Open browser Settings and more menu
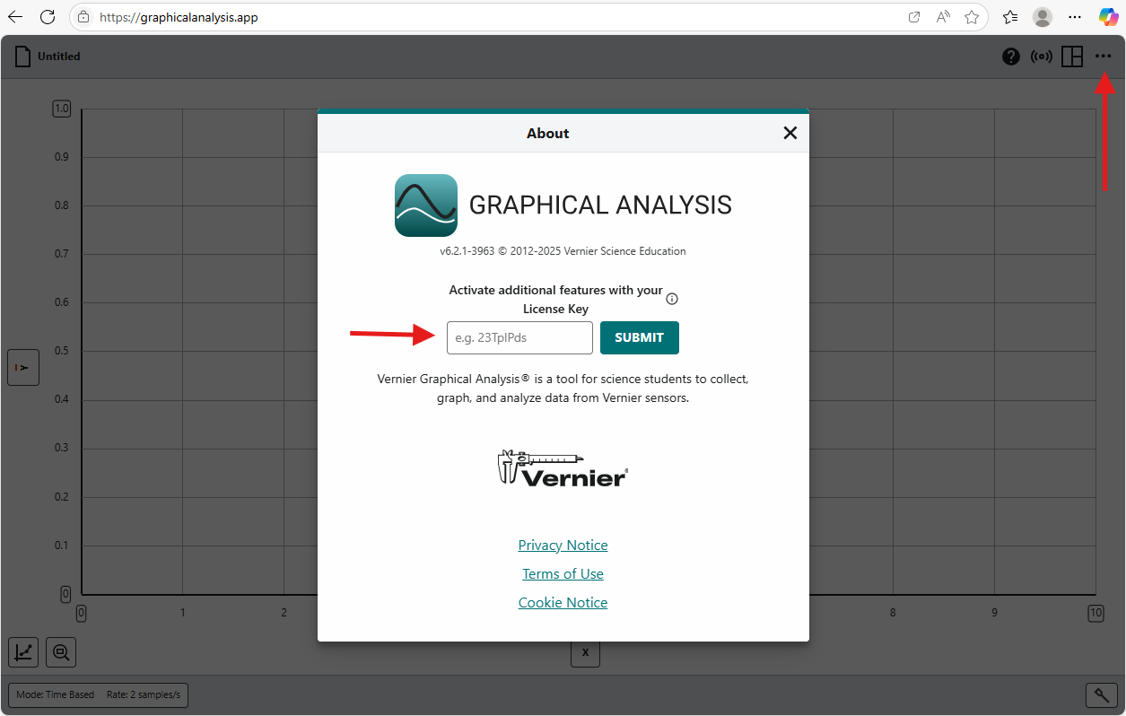This screenshot has width=1126, height=716. pyautogui.click(x=1075, y=17)
